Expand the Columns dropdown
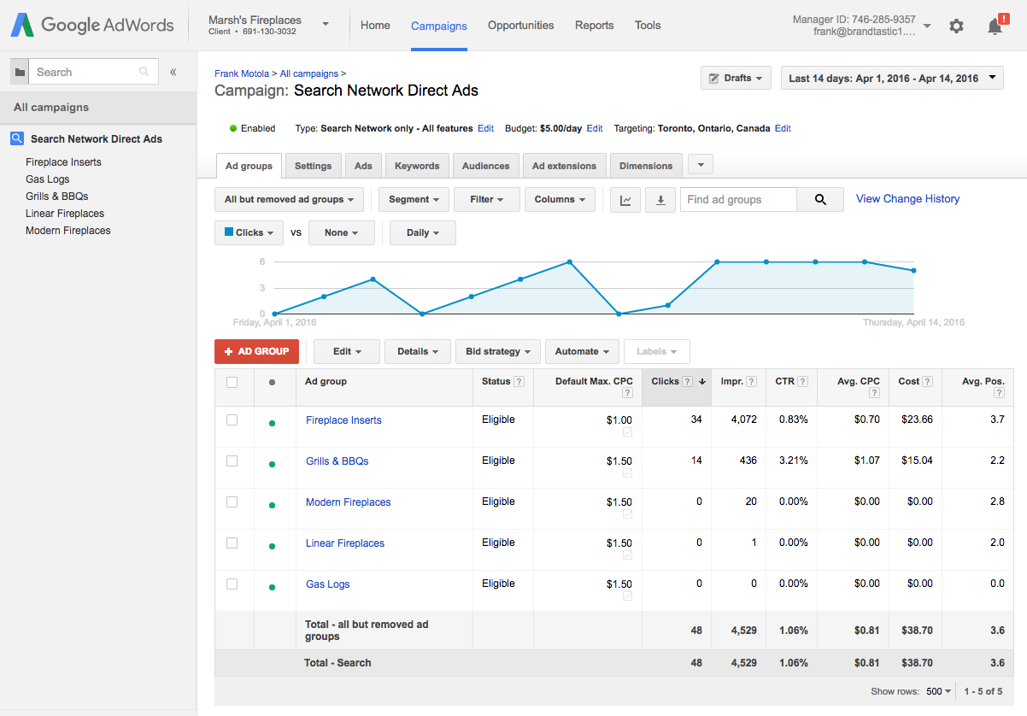 (x=560, y=200)
